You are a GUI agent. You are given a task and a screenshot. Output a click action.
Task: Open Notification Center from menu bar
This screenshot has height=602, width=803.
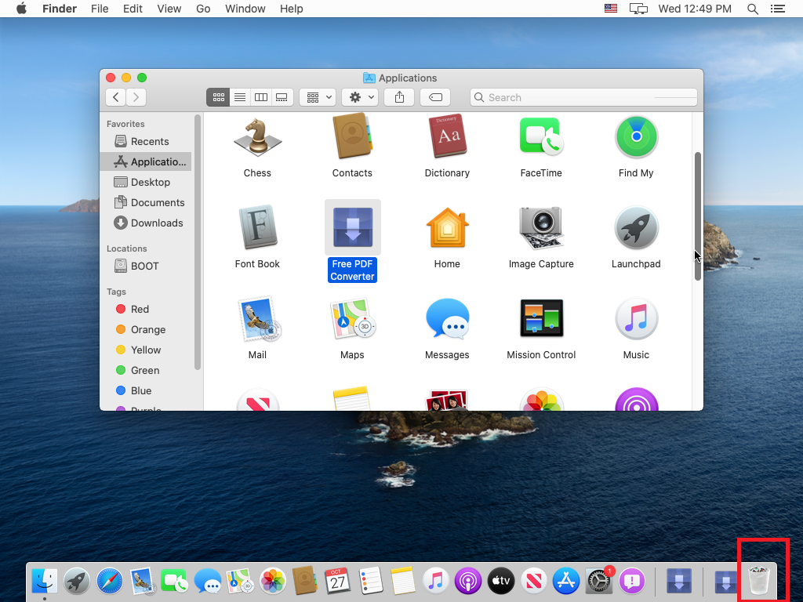point(778,9)
